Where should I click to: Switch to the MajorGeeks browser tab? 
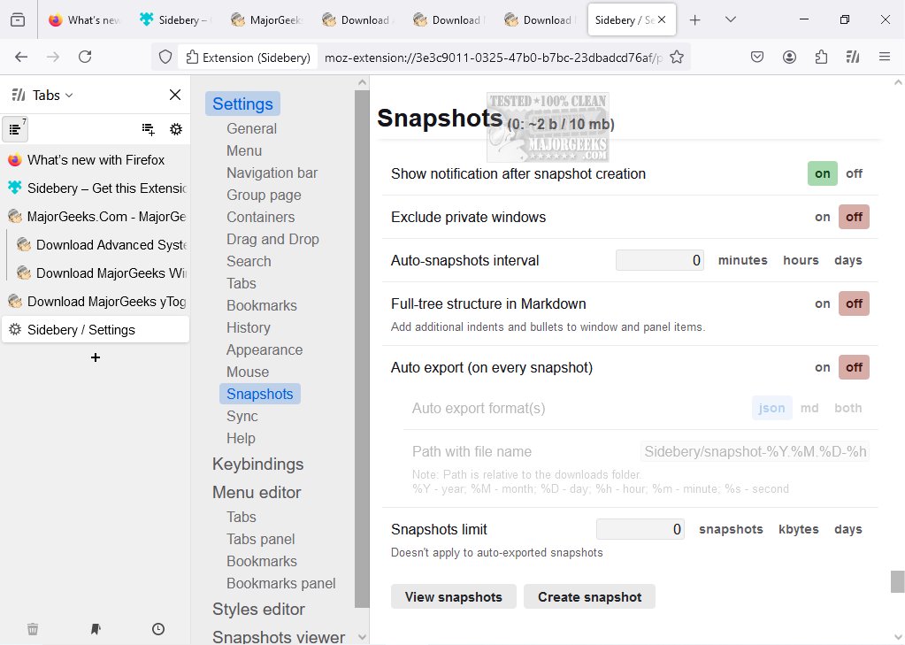pos(266,19)
